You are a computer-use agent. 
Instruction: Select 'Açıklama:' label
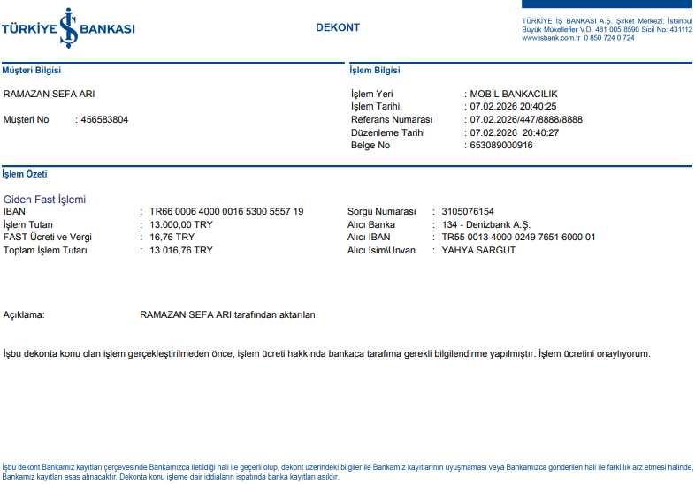pyautogui.click(x=24, y=314)
